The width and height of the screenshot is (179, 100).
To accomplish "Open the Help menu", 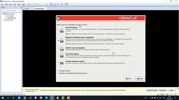I will point(23,4).
